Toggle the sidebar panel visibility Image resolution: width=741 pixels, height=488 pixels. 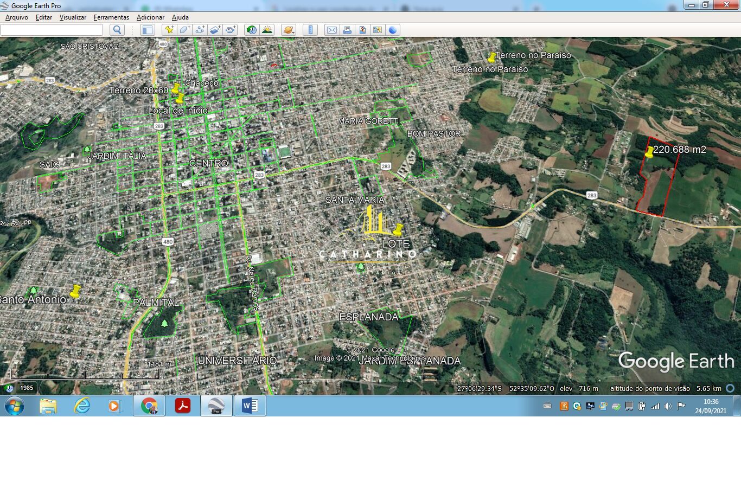pos(147,30)
